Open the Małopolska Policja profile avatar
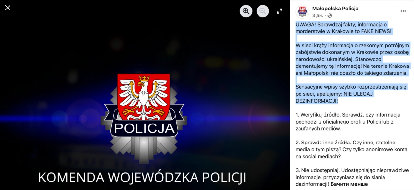 [x=302, y=12]
